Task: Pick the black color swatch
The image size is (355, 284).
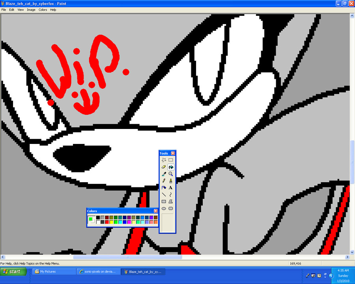Action: click(x=98, y=218)
